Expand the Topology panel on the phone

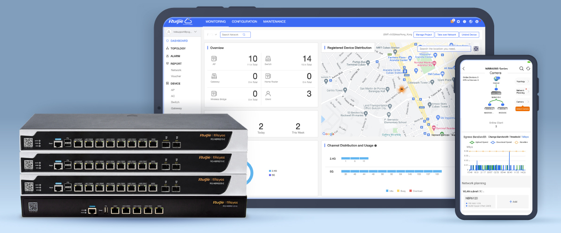tap(523, 81)
